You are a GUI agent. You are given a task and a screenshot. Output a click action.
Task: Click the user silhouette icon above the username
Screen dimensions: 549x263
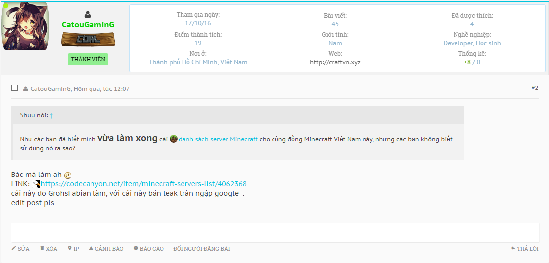coord(88,15)
